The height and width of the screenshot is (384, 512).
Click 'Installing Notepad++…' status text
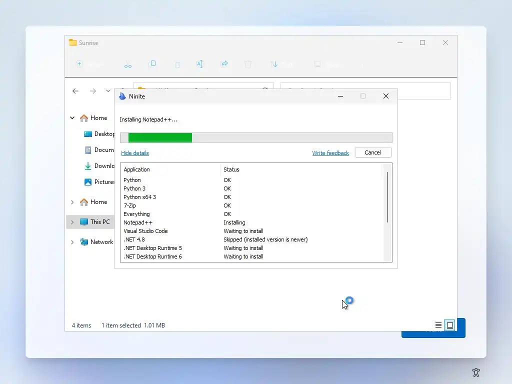coord(148,119)
